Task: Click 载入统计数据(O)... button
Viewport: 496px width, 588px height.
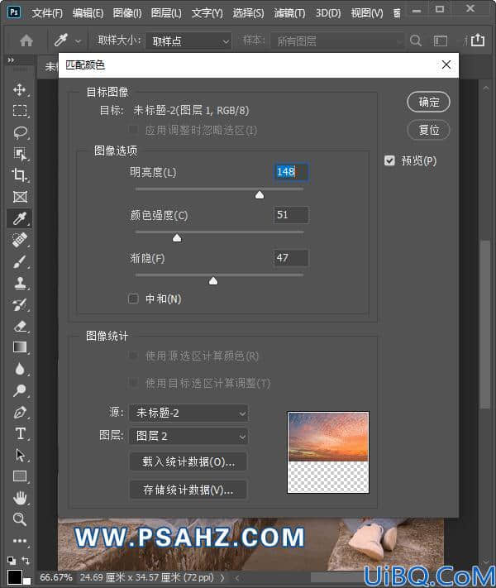Action: (x=188, y=461)
